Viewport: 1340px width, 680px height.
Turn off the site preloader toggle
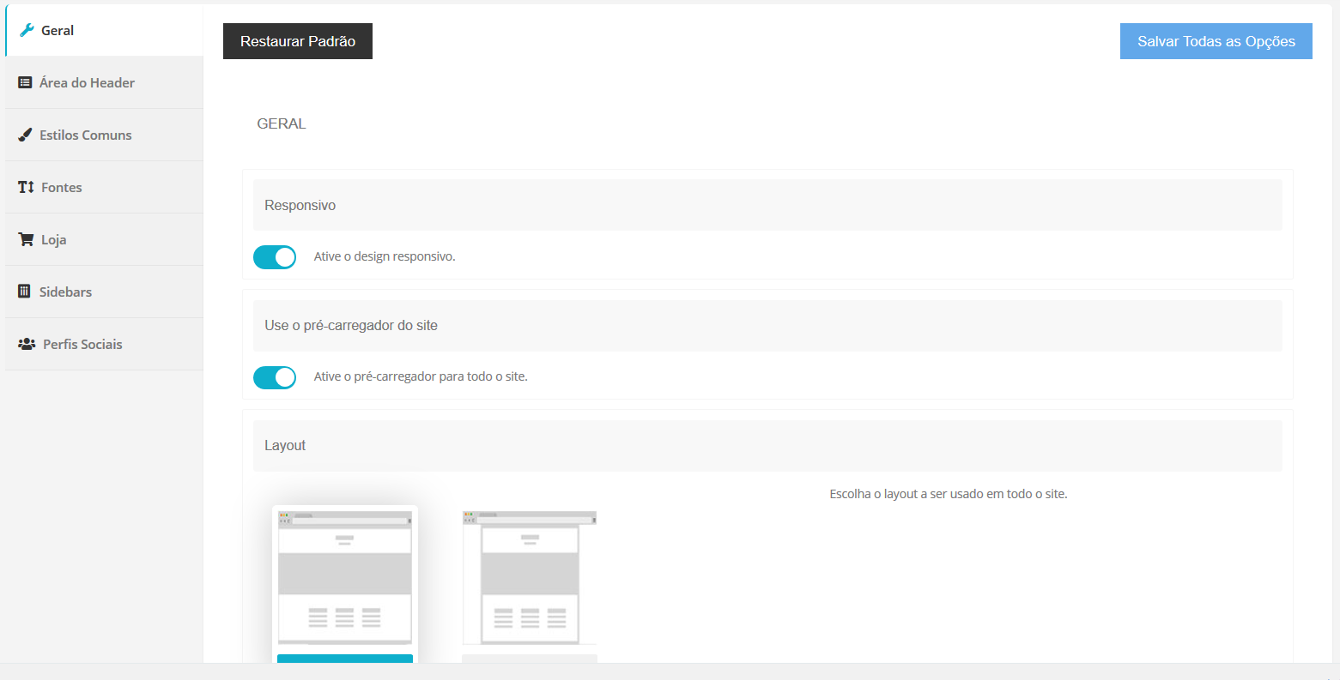click(x=275, y=377)
